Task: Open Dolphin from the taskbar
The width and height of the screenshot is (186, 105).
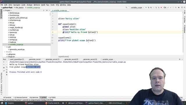Action: [10, 103]
